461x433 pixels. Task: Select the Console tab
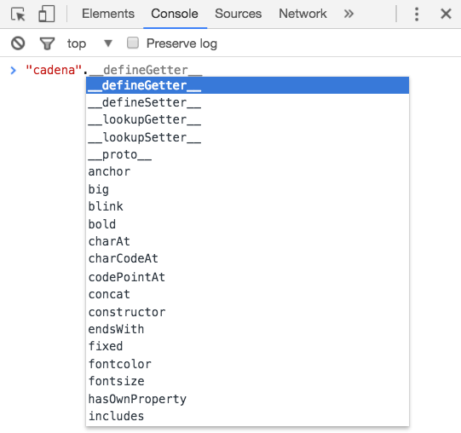(x=175, y=14)
